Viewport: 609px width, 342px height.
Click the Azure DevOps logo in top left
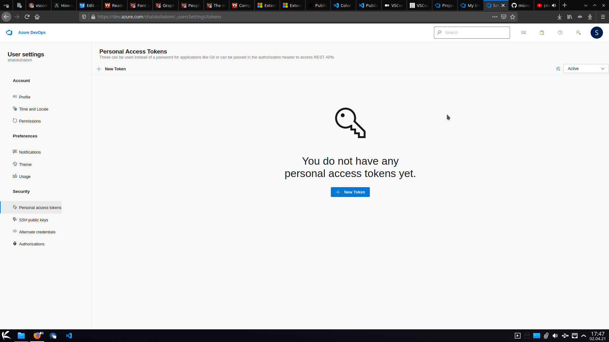9,32
